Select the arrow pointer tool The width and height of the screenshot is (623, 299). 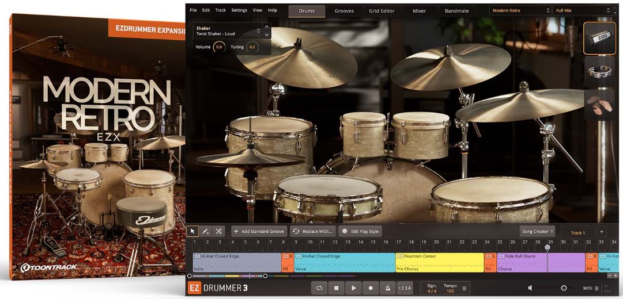(192, 231)
